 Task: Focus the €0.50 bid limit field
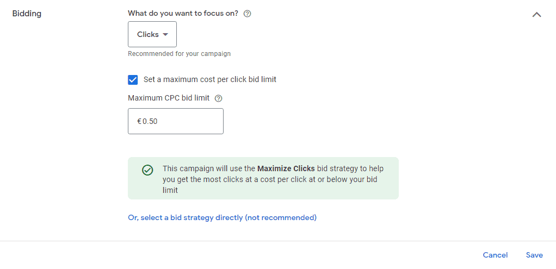coord(176,121)
